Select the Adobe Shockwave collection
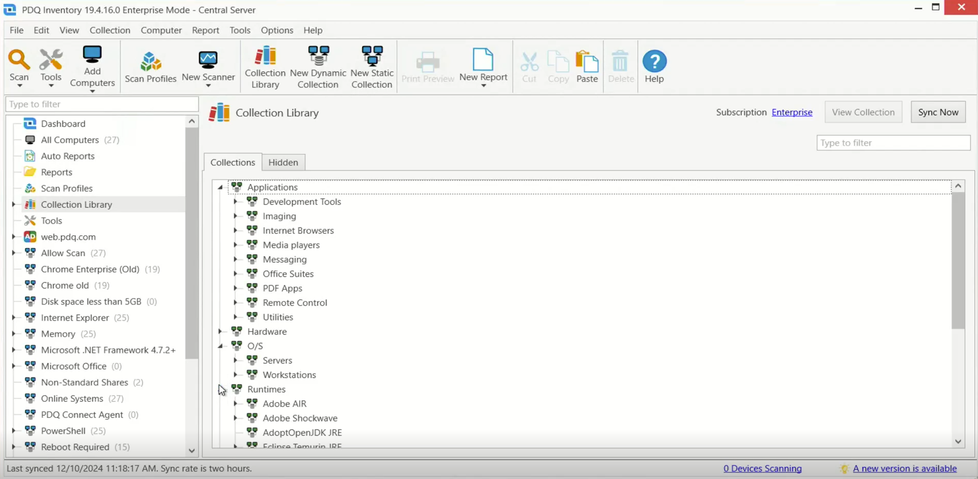Viewport: 978px width, 479px height. click(300, 418)
